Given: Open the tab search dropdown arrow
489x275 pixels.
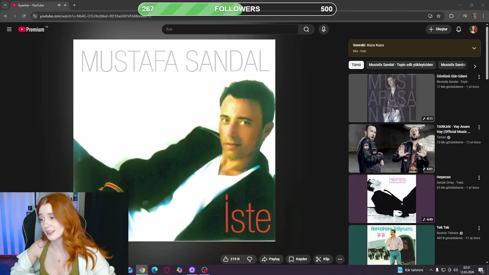Looking at the screenshot, I should [5, 5].
